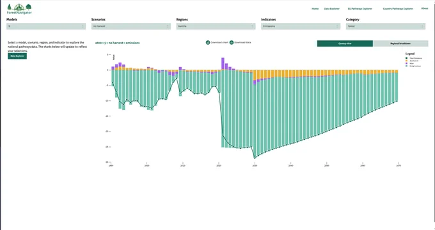This screenshot has height=230, width=435.
Task: Open the Category dropdown
Action: click(386, 26)
